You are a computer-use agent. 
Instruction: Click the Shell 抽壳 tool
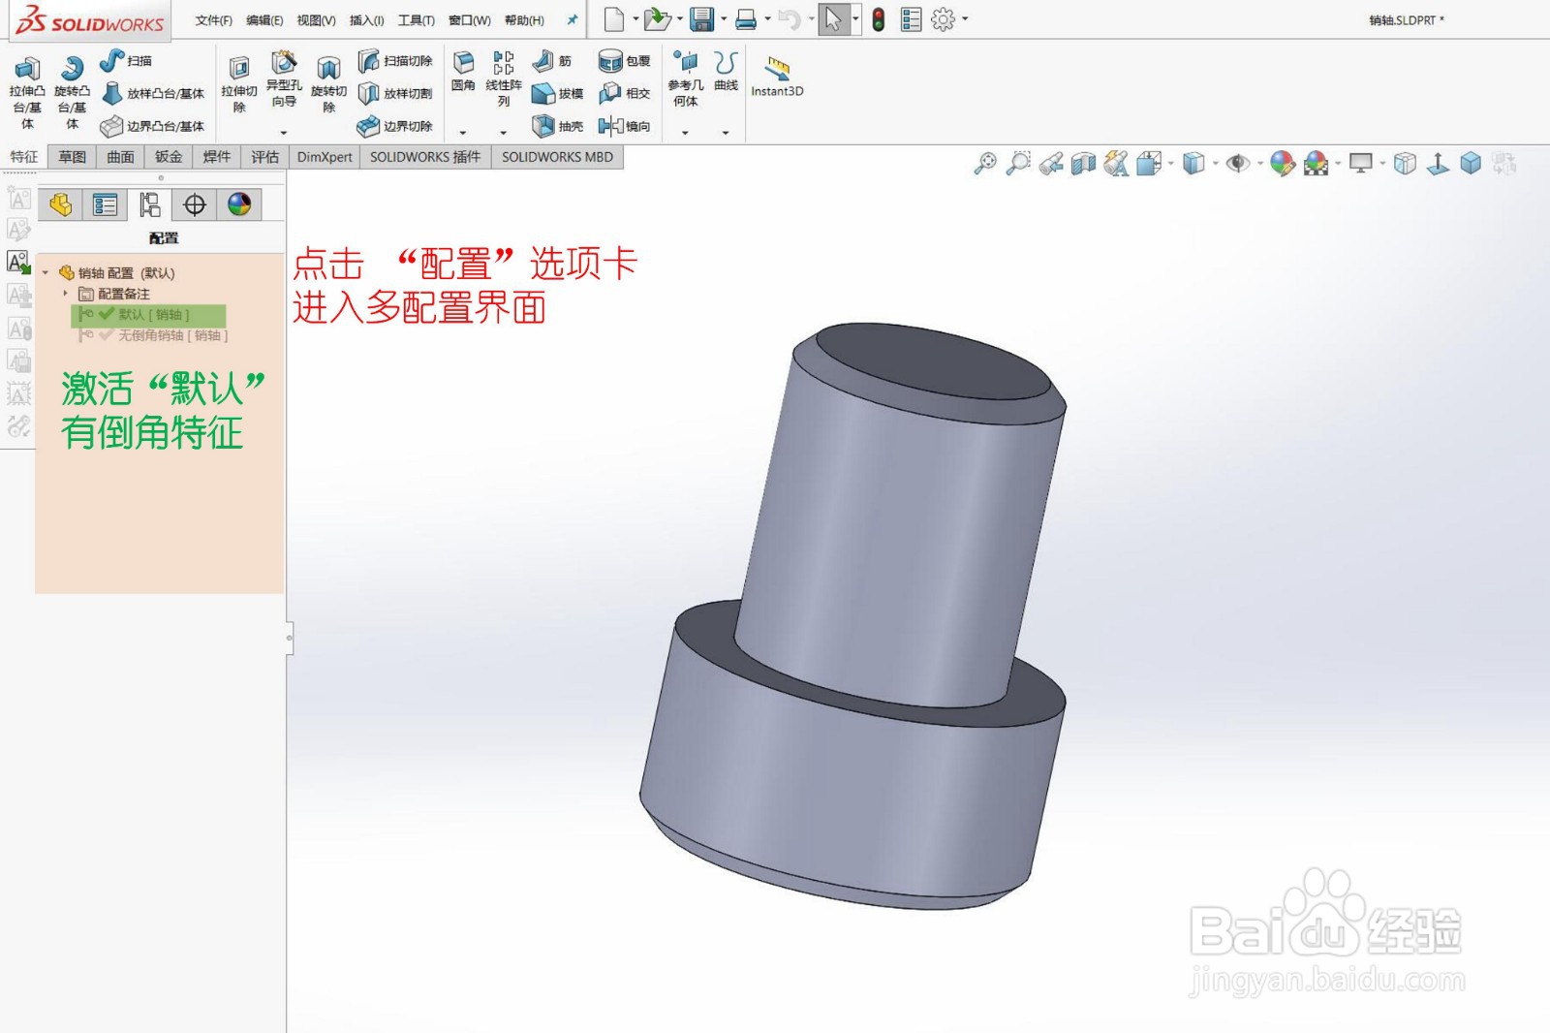(558, 126)
